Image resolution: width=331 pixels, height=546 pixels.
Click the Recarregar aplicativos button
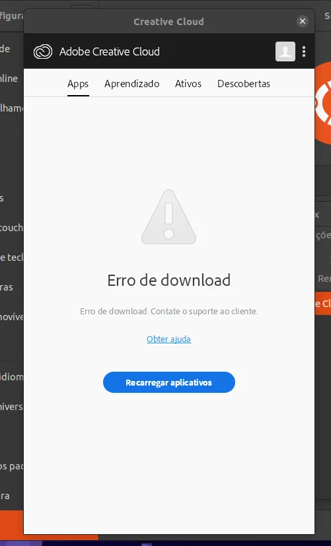click(x=169, y=382)
